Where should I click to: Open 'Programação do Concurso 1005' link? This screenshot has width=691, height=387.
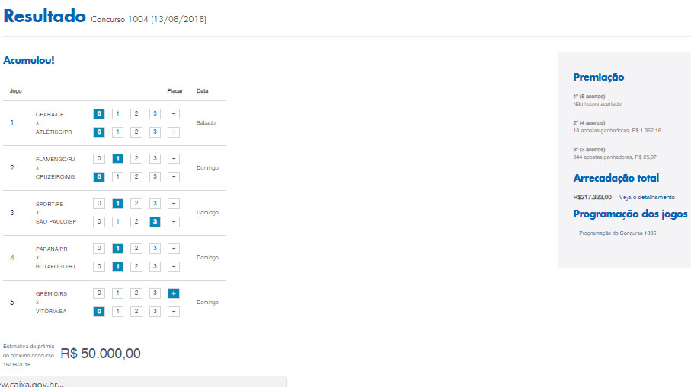point(617,233)
